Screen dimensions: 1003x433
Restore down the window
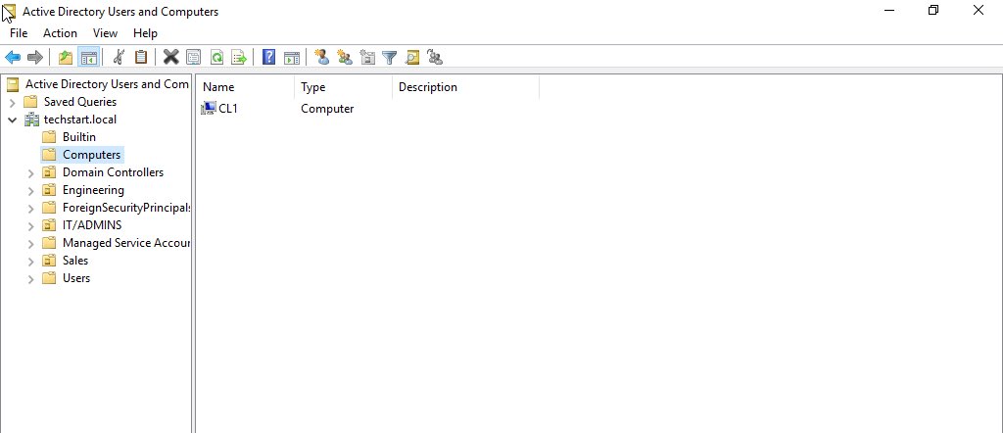(x=933, y=11)
